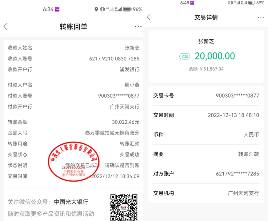268x221 pixels.
Task: Tap the 余额 ¥51,887.34 balance text
Action: tap(206, 69)
